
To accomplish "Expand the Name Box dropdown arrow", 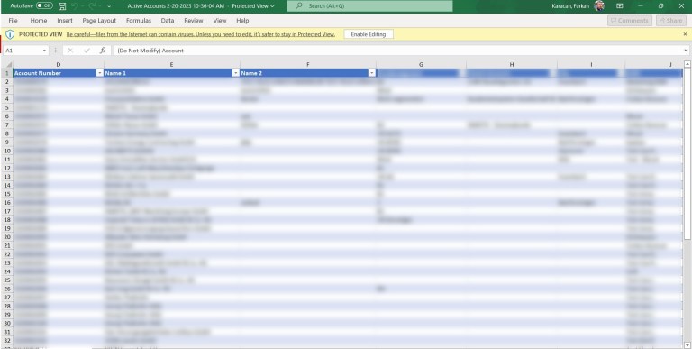I will click(x=44, y=51).
